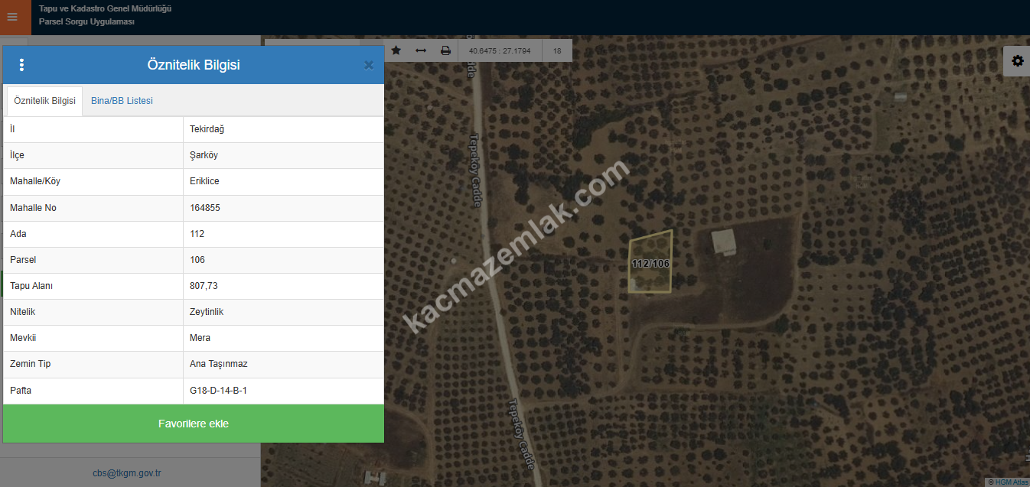Open the hamburger menu in header
1030x487 pixels.
12,17
